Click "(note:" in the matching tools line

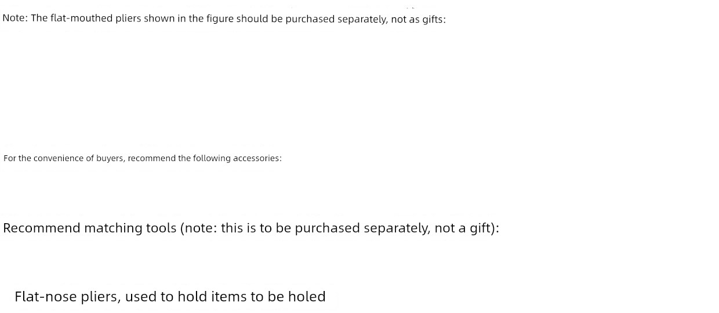point(199,228)
